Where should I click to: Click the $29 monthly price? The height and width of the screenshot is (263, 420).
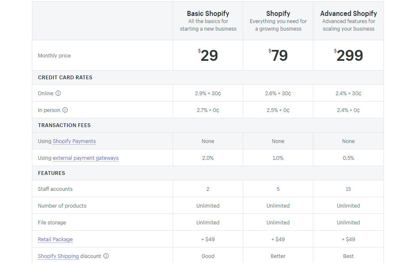click(208, 55)
